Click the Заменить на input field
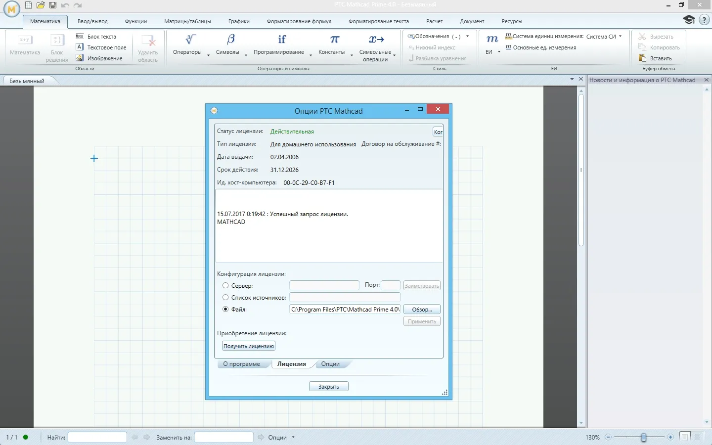Viewport: 712px width, 445px height. pos(224,437)
